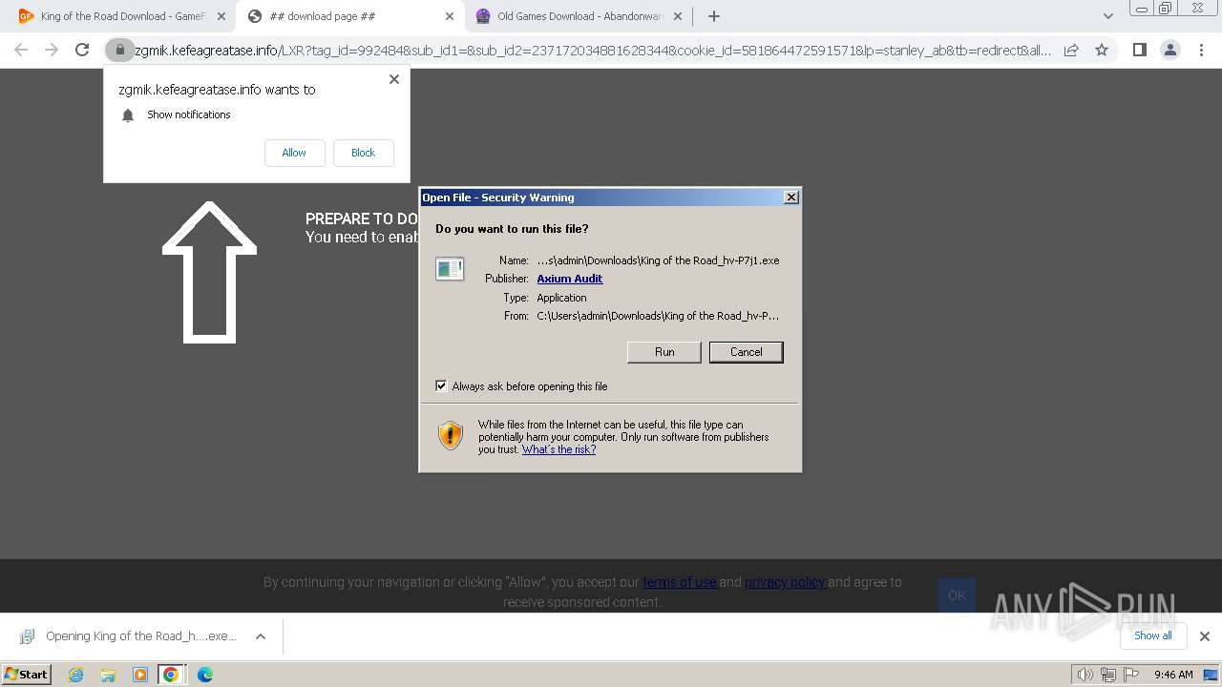The image size is (1222, 687).
Task: Close the Old Games Download tab
Action: 678,16
